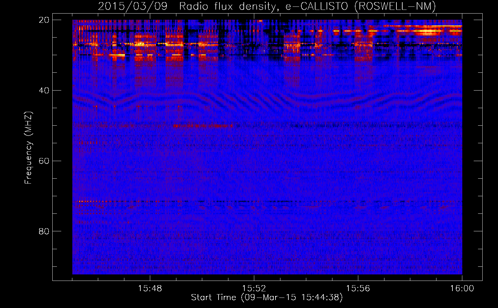The image size is (498, 308).
Task: Select the 'Frequency (MHZ)' axis label
Action: click(x=28, y=148)
